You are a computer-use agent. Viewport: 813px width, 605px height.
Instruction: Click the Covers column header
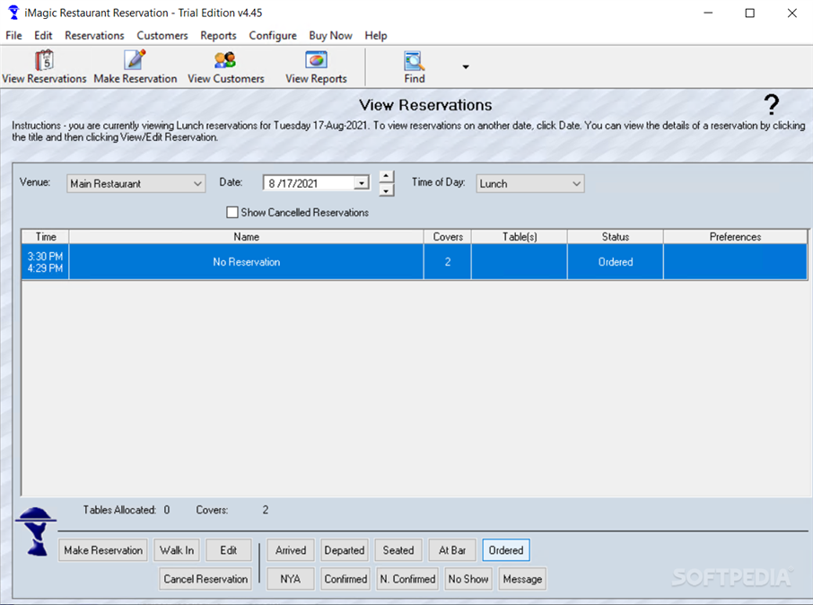(448, 237)
